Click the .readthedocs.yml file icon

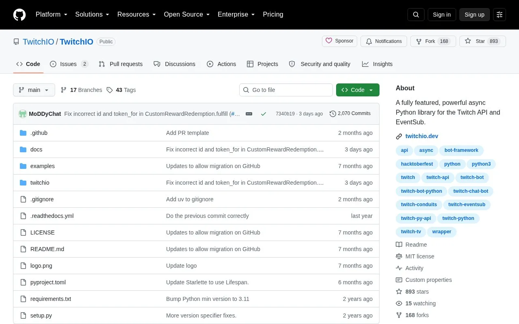pos(23,216)
